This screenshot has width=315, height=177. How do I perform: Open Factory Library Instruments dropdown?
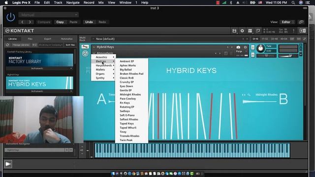click(x=39, y=68)
